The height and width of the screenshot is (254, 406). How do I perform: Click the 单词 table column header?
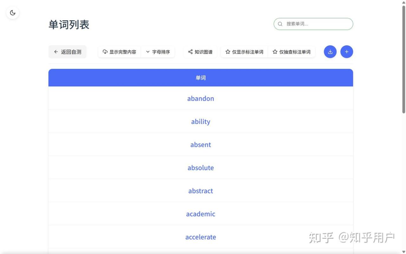click(x=200, y=78)
